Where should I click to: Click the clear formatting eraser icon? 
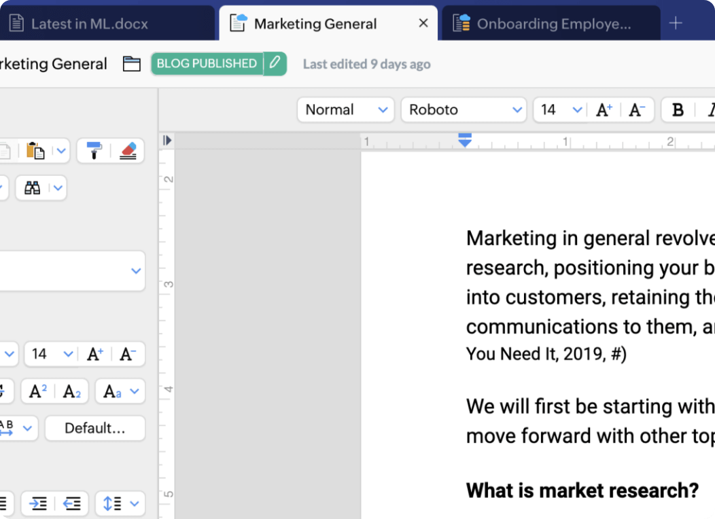[128, 151]
